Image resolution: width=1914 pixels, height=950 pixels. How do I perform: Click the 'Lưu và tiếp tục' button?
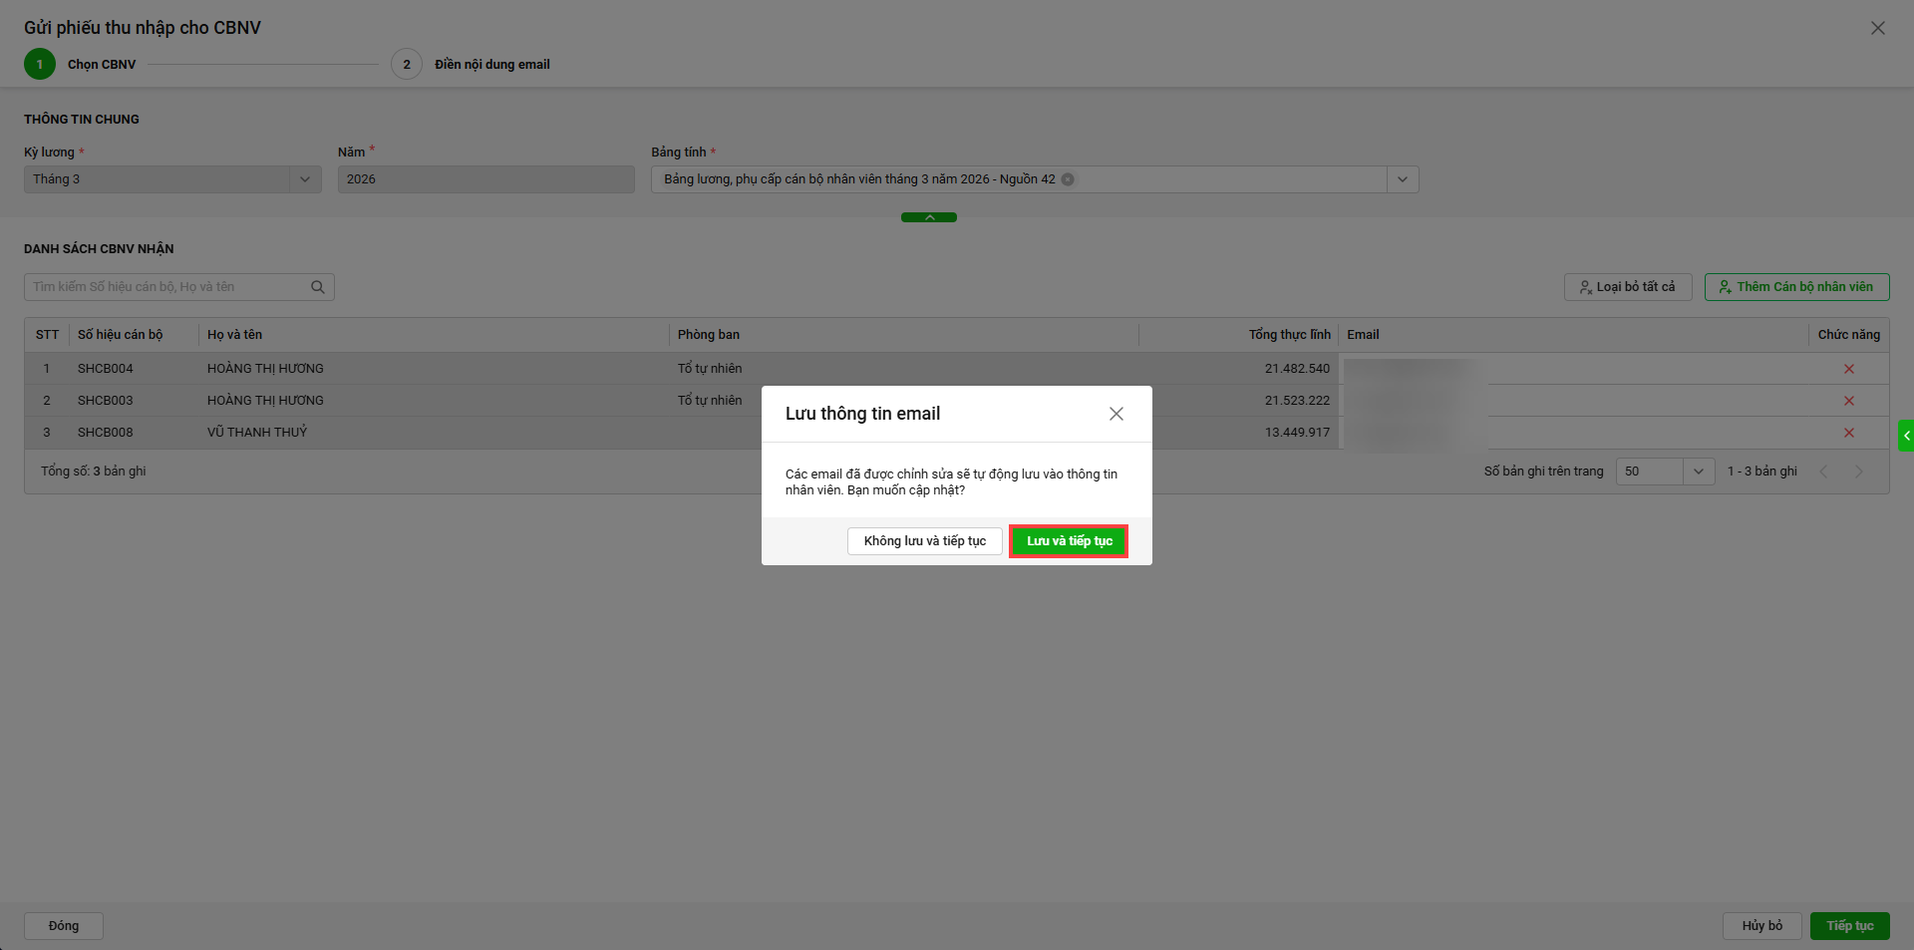[x=1069, y=541]
